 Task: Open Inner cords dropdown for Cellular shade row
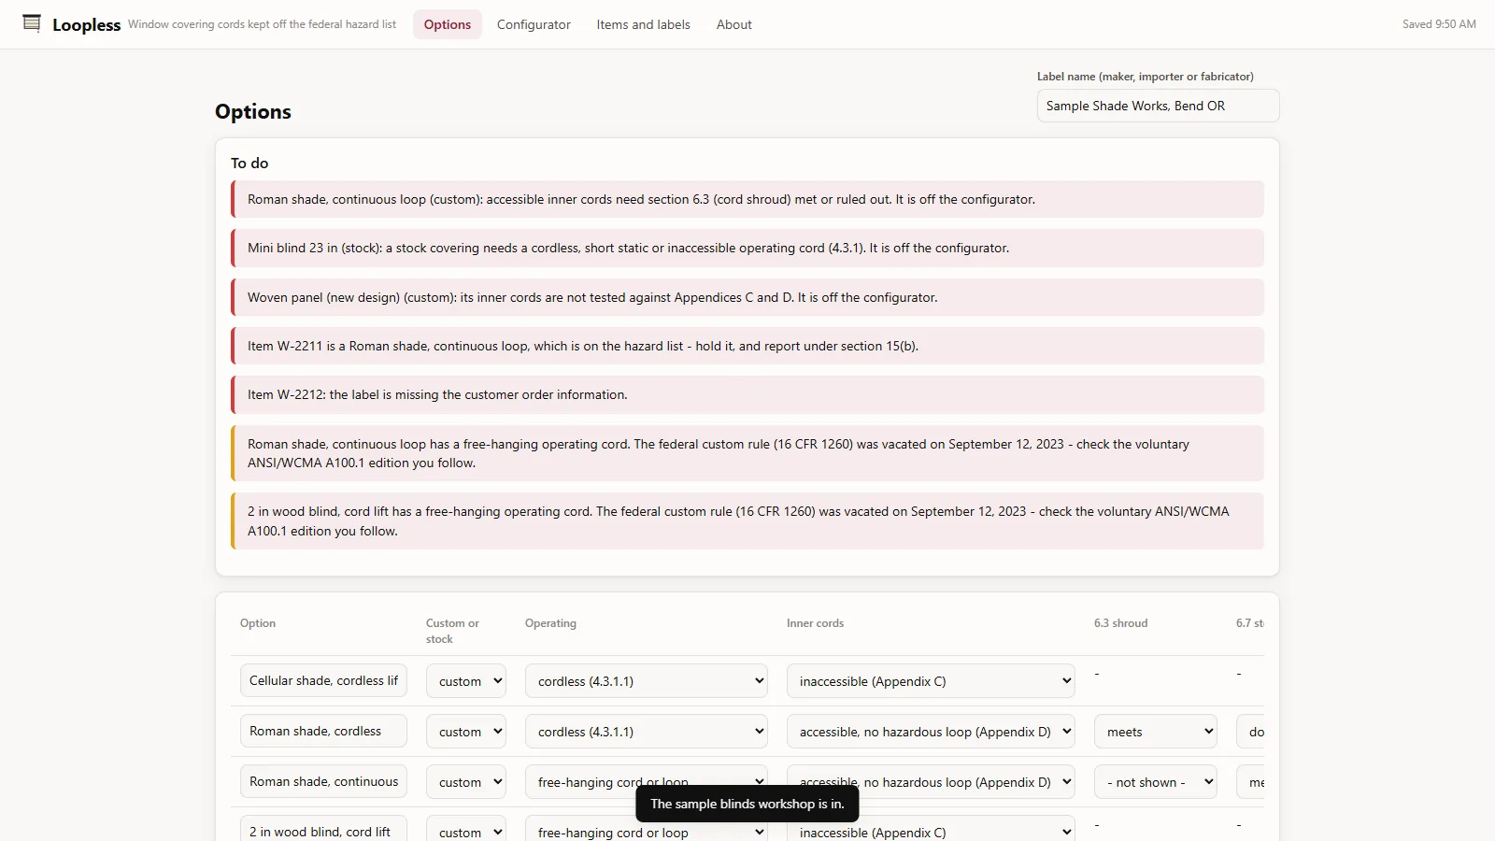point(931,681)
